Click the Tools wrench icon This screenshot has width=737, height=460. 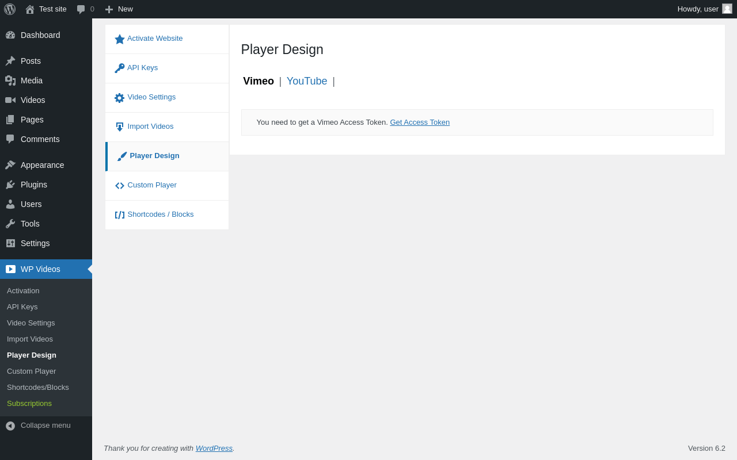pos(10,224)
